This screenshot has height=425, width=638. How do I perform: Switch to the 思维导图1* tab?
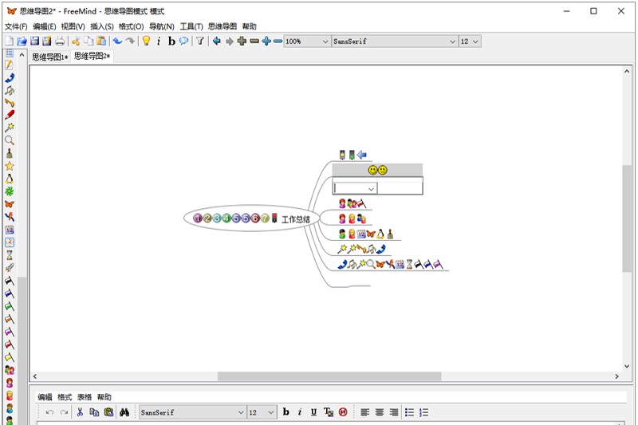coord(49,57)
